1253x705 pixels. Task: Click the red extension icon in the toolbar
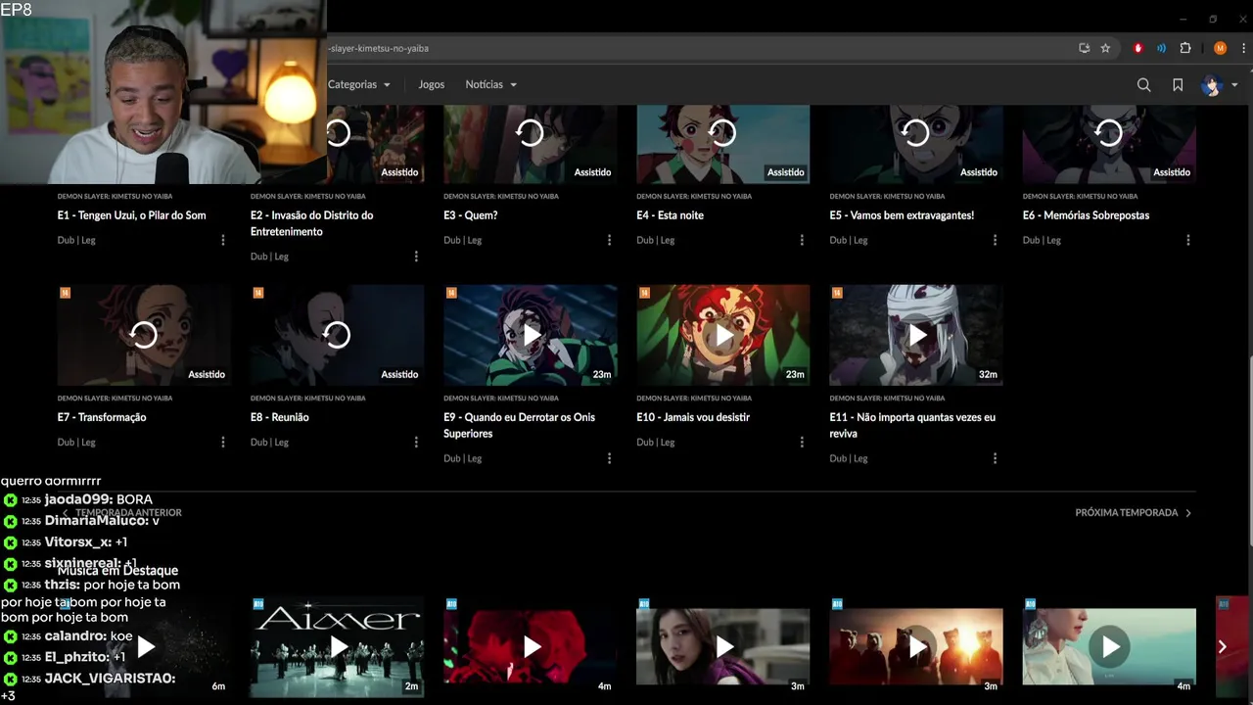[1137, 48]
